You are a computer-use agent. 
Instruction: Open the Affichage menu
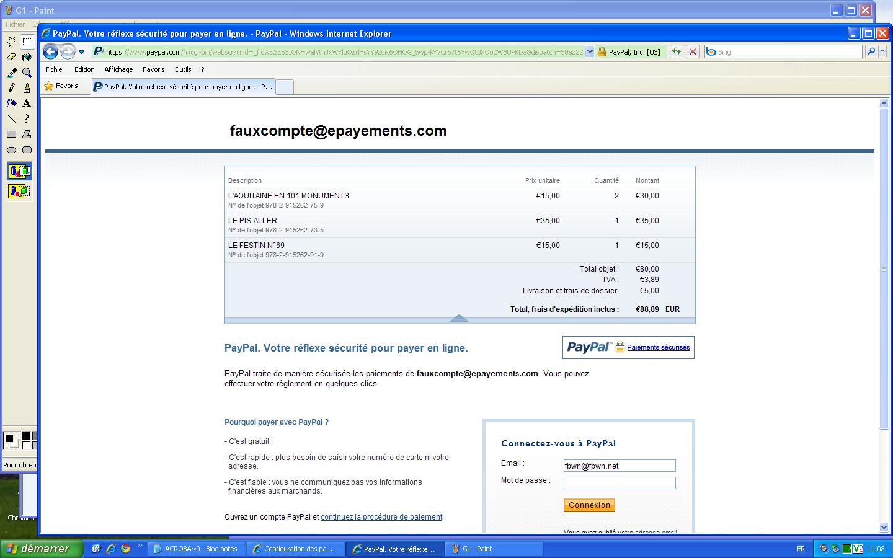118,69
